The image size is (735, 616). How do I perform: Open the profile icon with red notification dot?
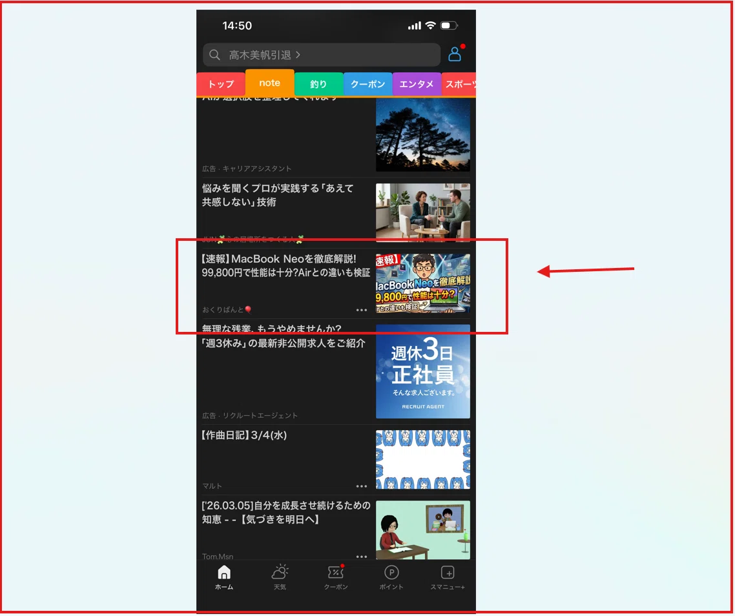click(455, 54)
